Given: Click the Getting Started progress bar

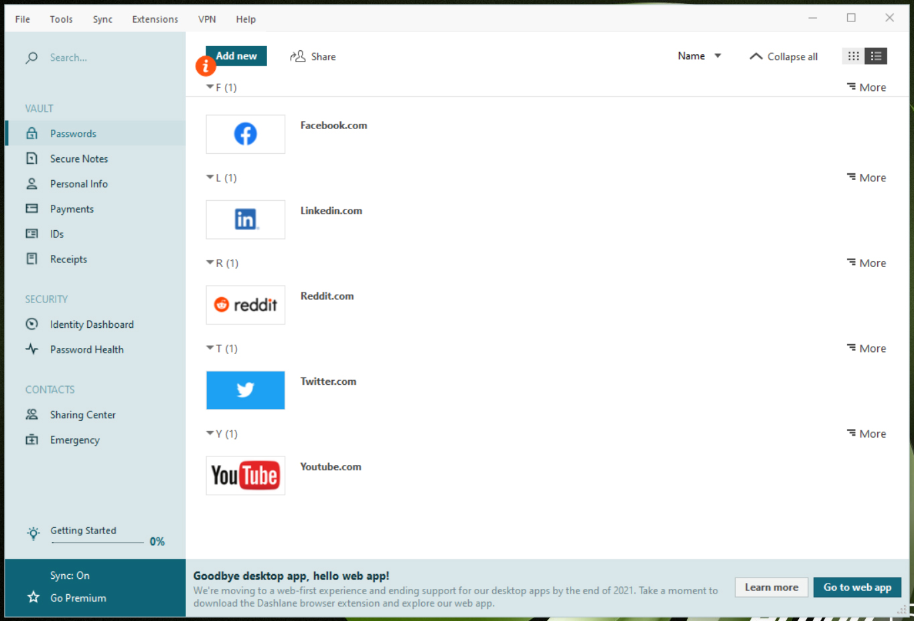Looking at the screenshot, I should pos(98,541).
